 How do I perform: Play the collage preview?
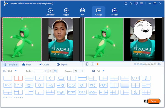[x=87, y=64]
